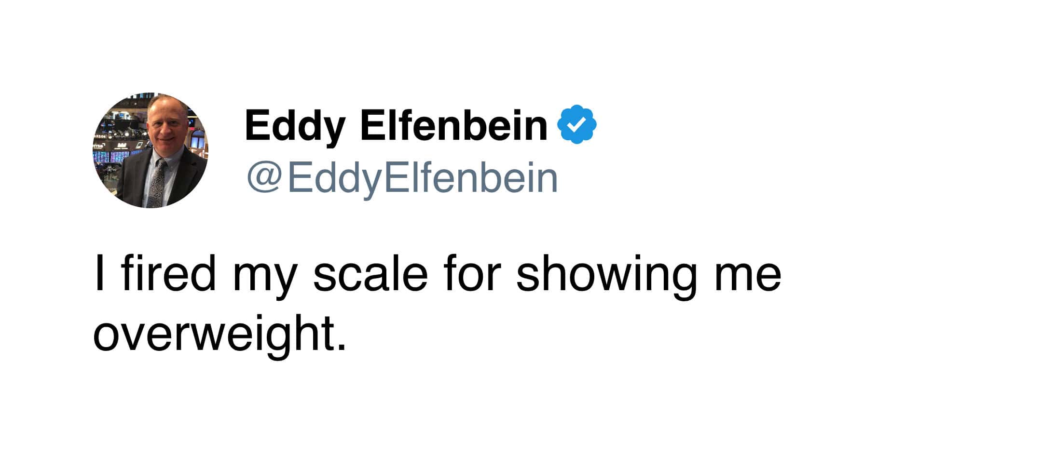Click the period after "overweight"
This screenshot has height=456, width=1042.
pos(342,347)
